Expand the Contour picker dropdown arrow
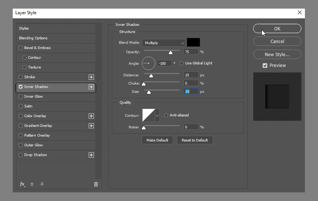The height and width of the screenshot is (201, 318). click(157, 116)
